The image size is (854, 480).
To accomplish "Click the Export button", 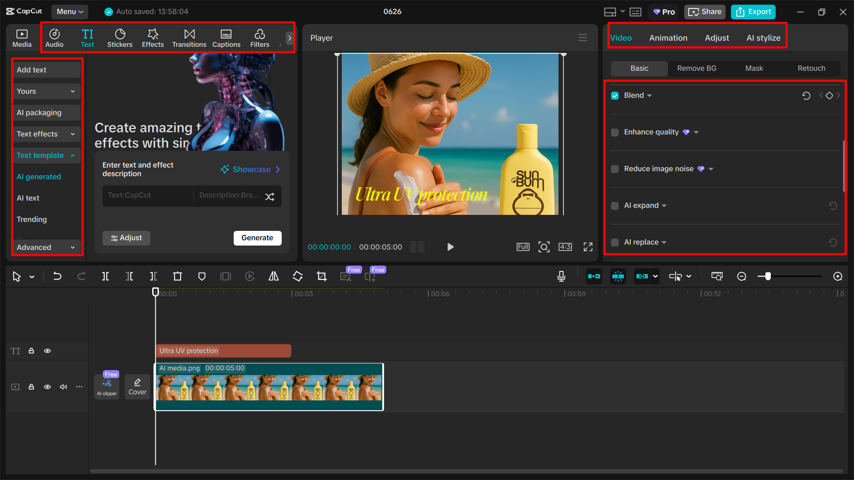I will (753, 12).
